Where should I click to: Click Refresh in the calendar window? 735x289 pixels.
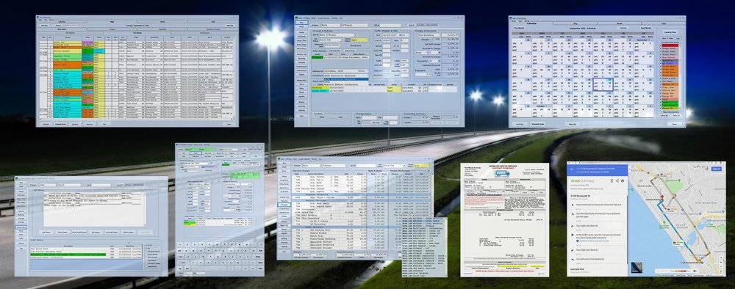point(623,28)
